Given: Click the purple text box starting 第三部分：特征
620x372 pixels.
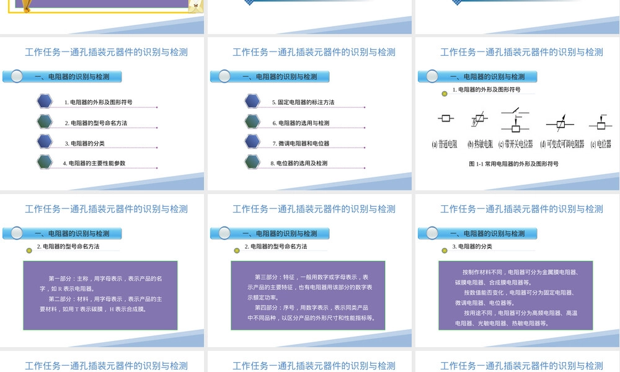Looking at the screenshot, I should tap(308, 295).
